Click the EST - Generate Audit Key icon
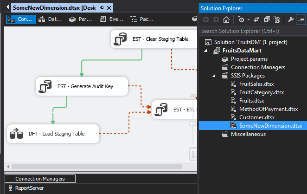The height and width of the screenshot is (194, 307). click(x=45, y=86)
